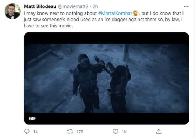Viewport: 196px width, 138px height.
Task: View the 14 replies count
Action: coord(36,132)
